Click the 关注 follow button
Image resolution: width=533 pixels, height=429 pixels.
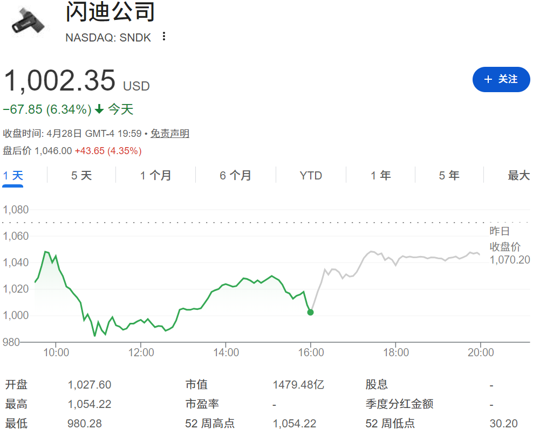tap(501, 79)
